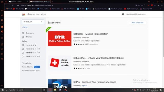Click the edit pencil icon in address bar
Viewport: 164px width, 92px height.
tap(136, 5)
